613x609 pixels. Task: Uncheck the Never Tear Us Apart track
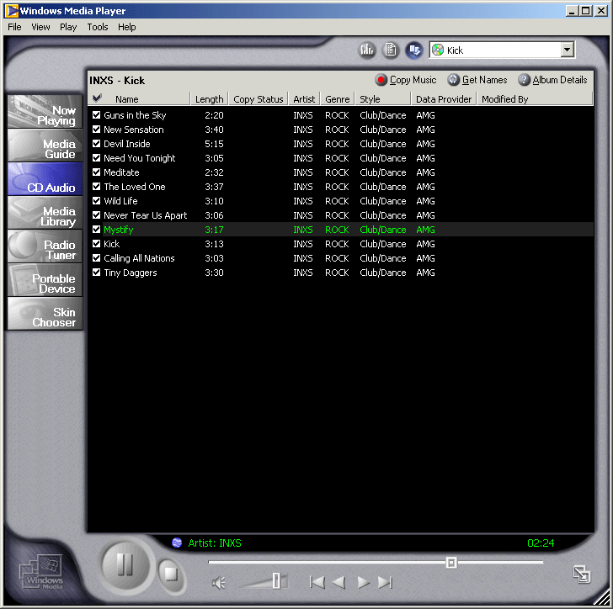[96, 214]
